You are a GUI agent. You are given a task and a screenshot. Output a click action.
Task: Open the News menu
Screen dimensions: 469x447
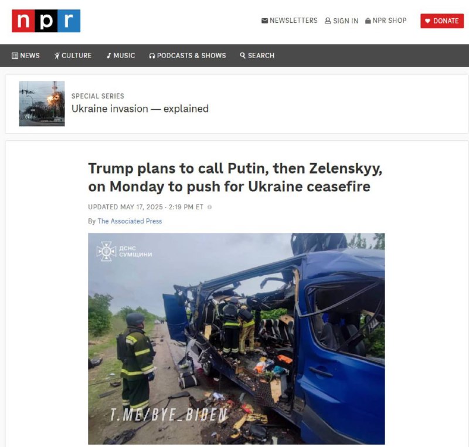[26, 56]
